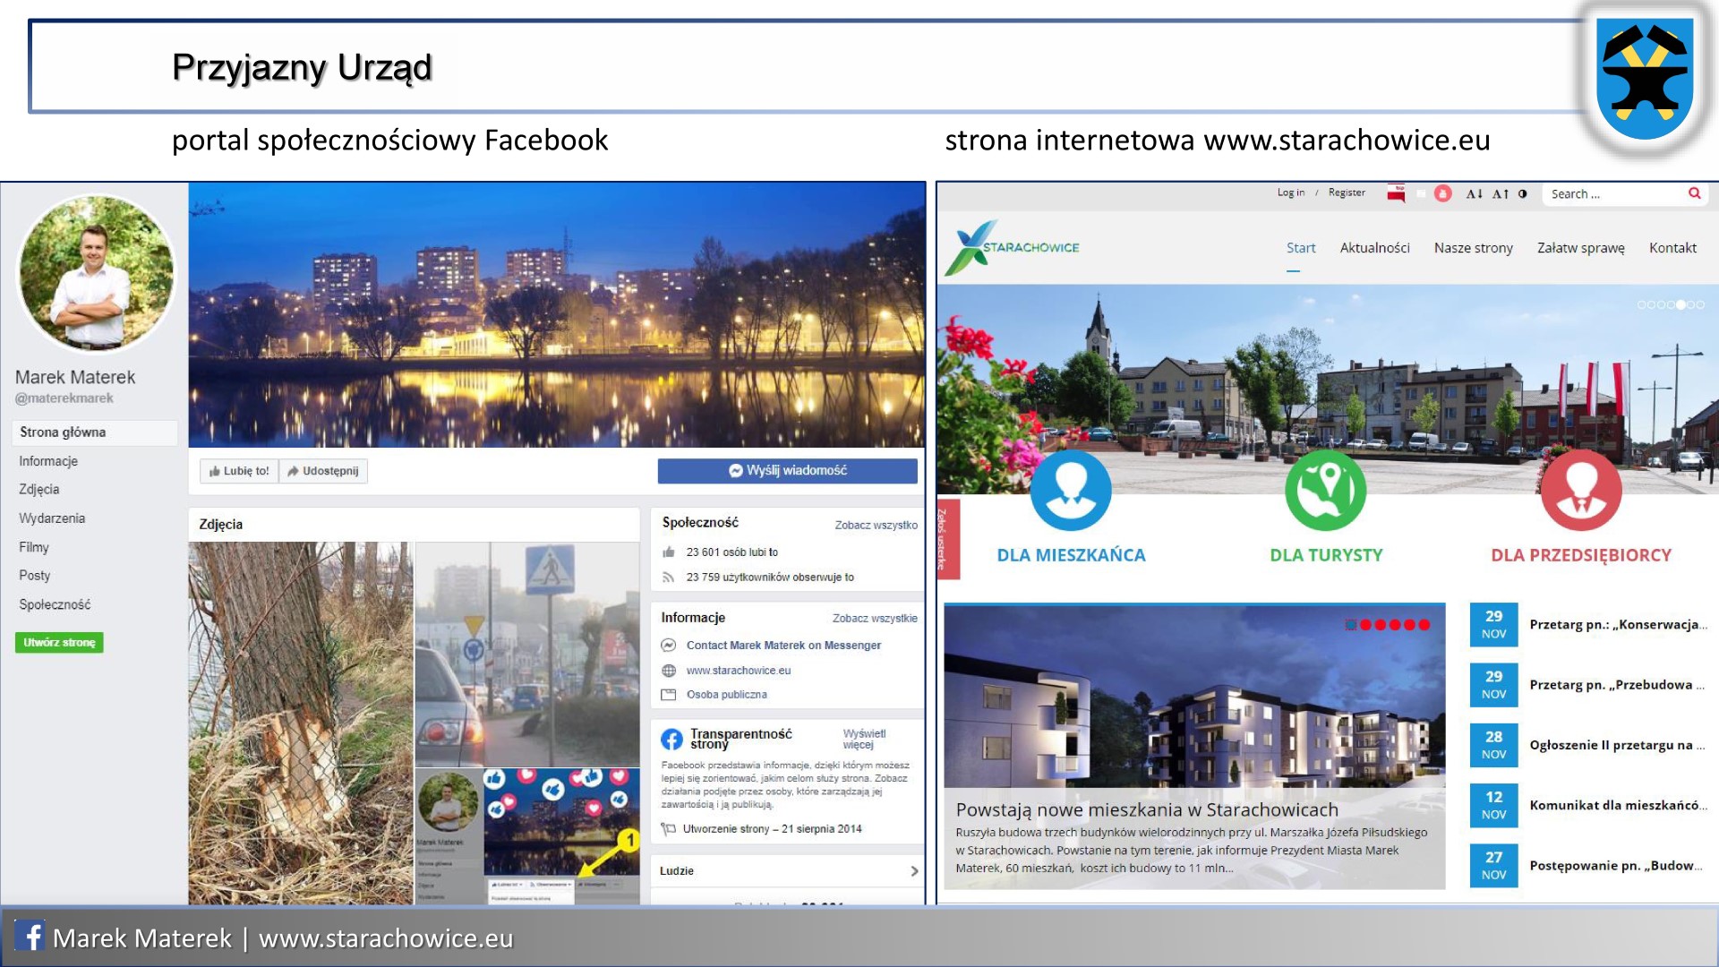Open the Załatw sprawę menu

click(1580, 248)
